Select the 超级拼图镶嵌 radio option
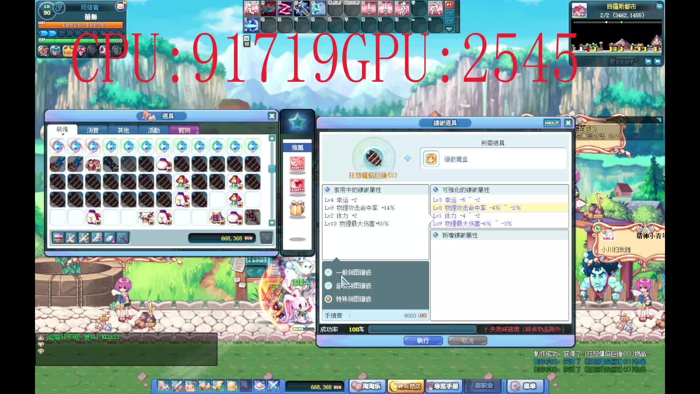 328,286
